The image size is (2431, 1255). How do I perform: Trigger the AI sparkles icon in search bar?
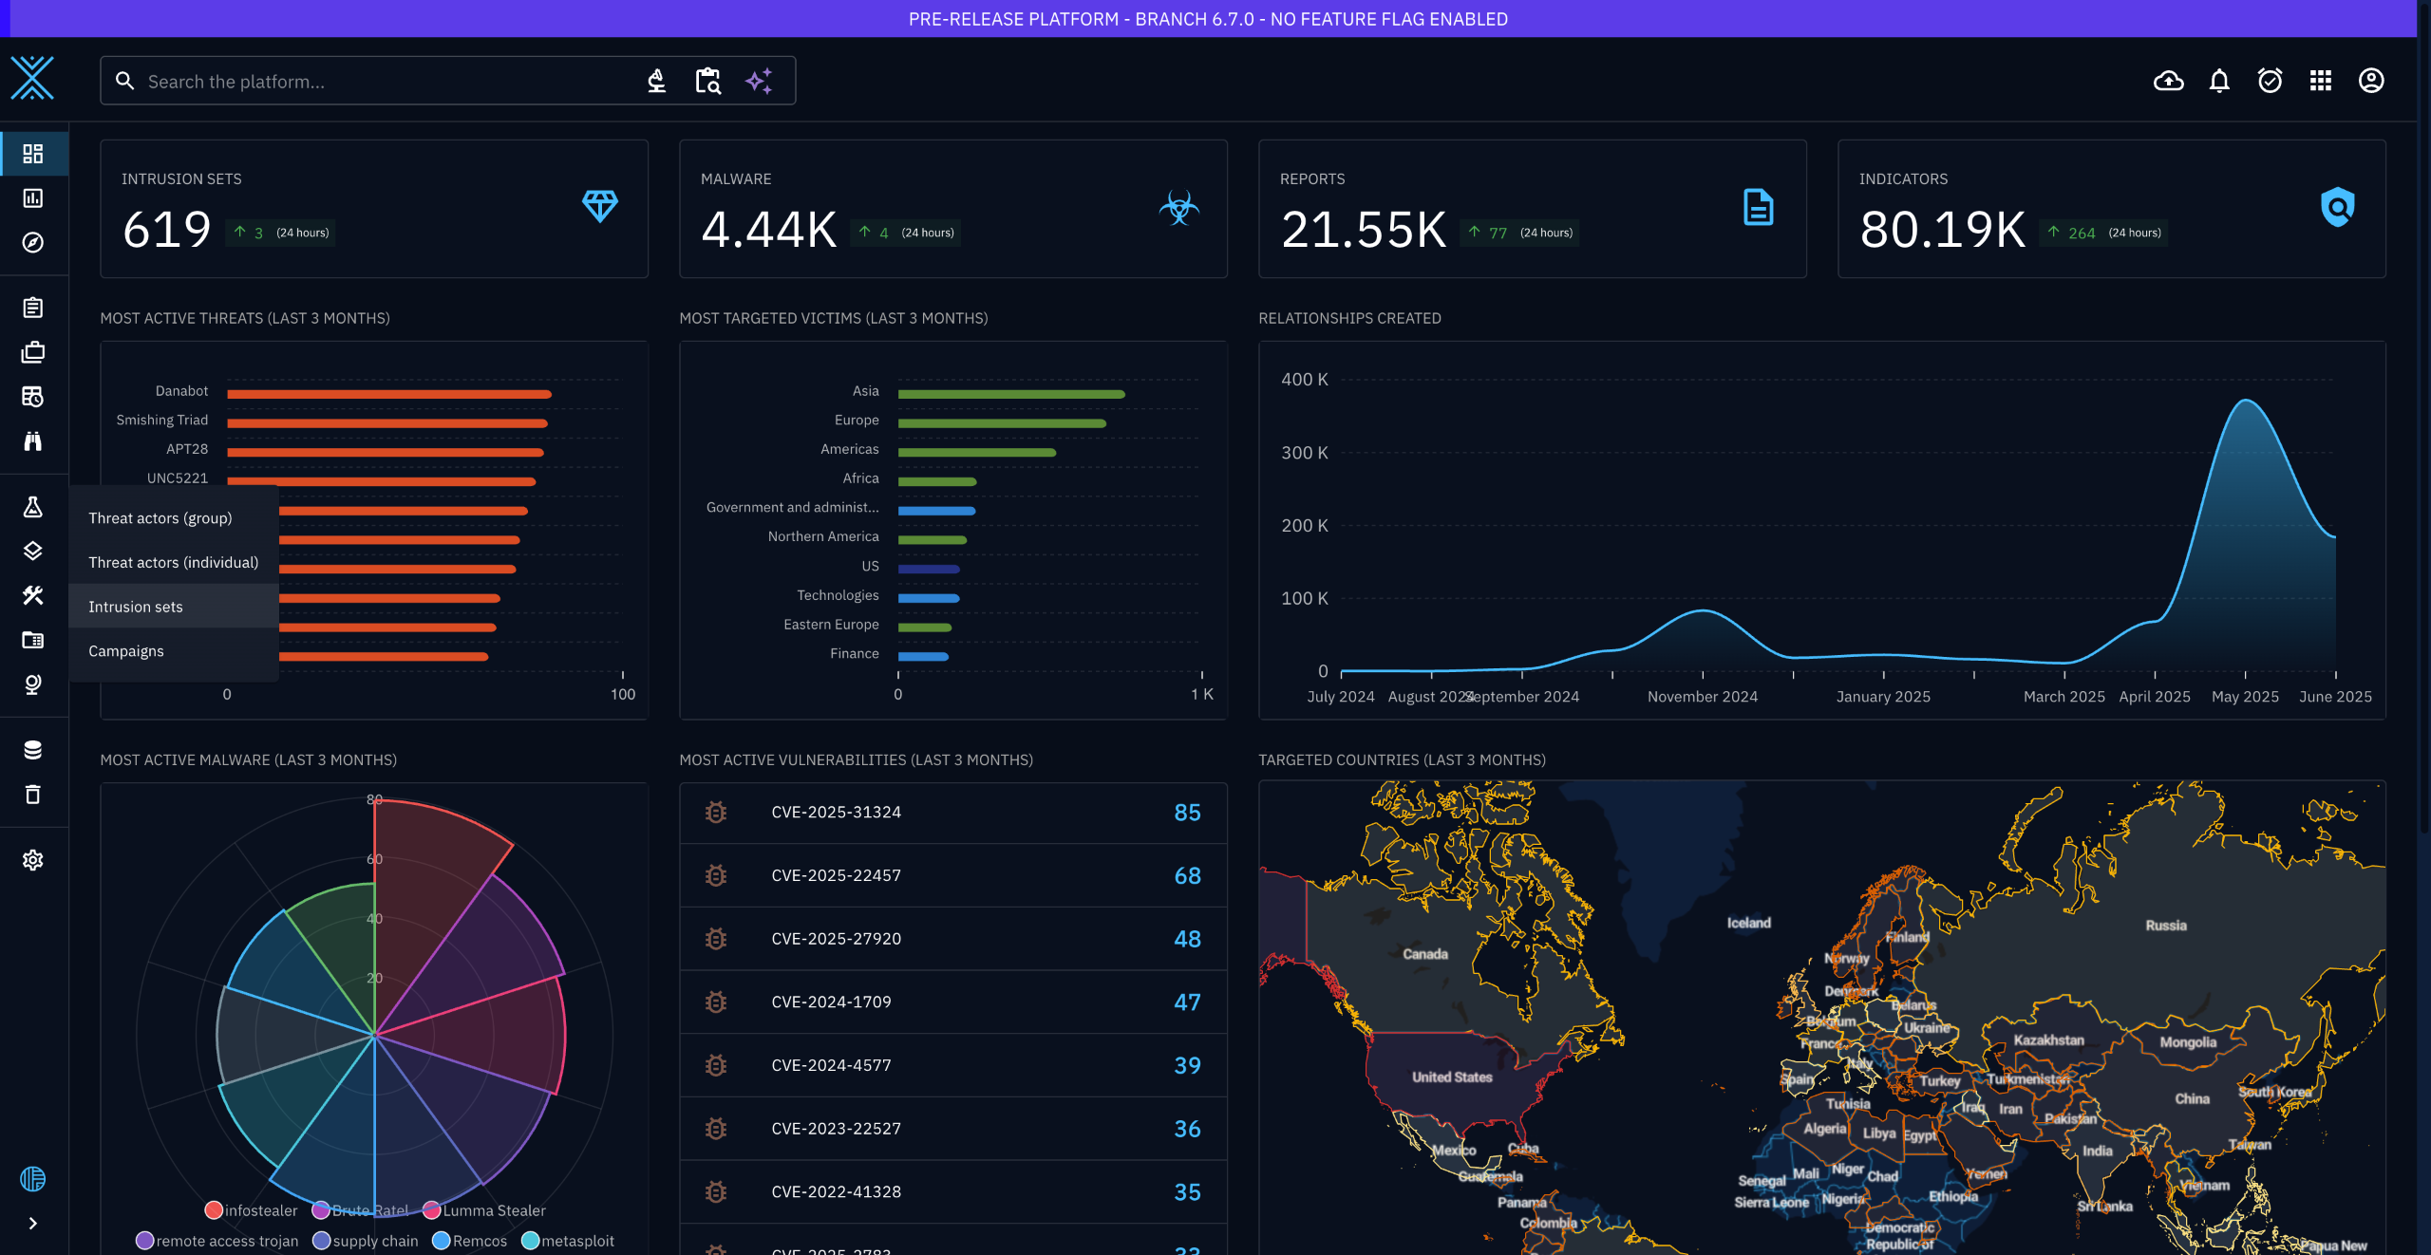point(759,81)
